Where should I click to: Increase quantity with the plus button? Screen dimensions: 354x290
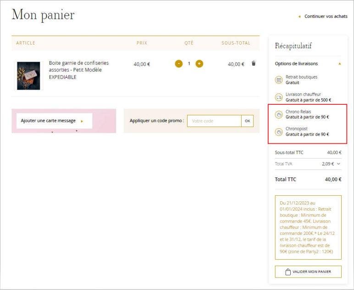pyautogui.click(x=199, y=64)
